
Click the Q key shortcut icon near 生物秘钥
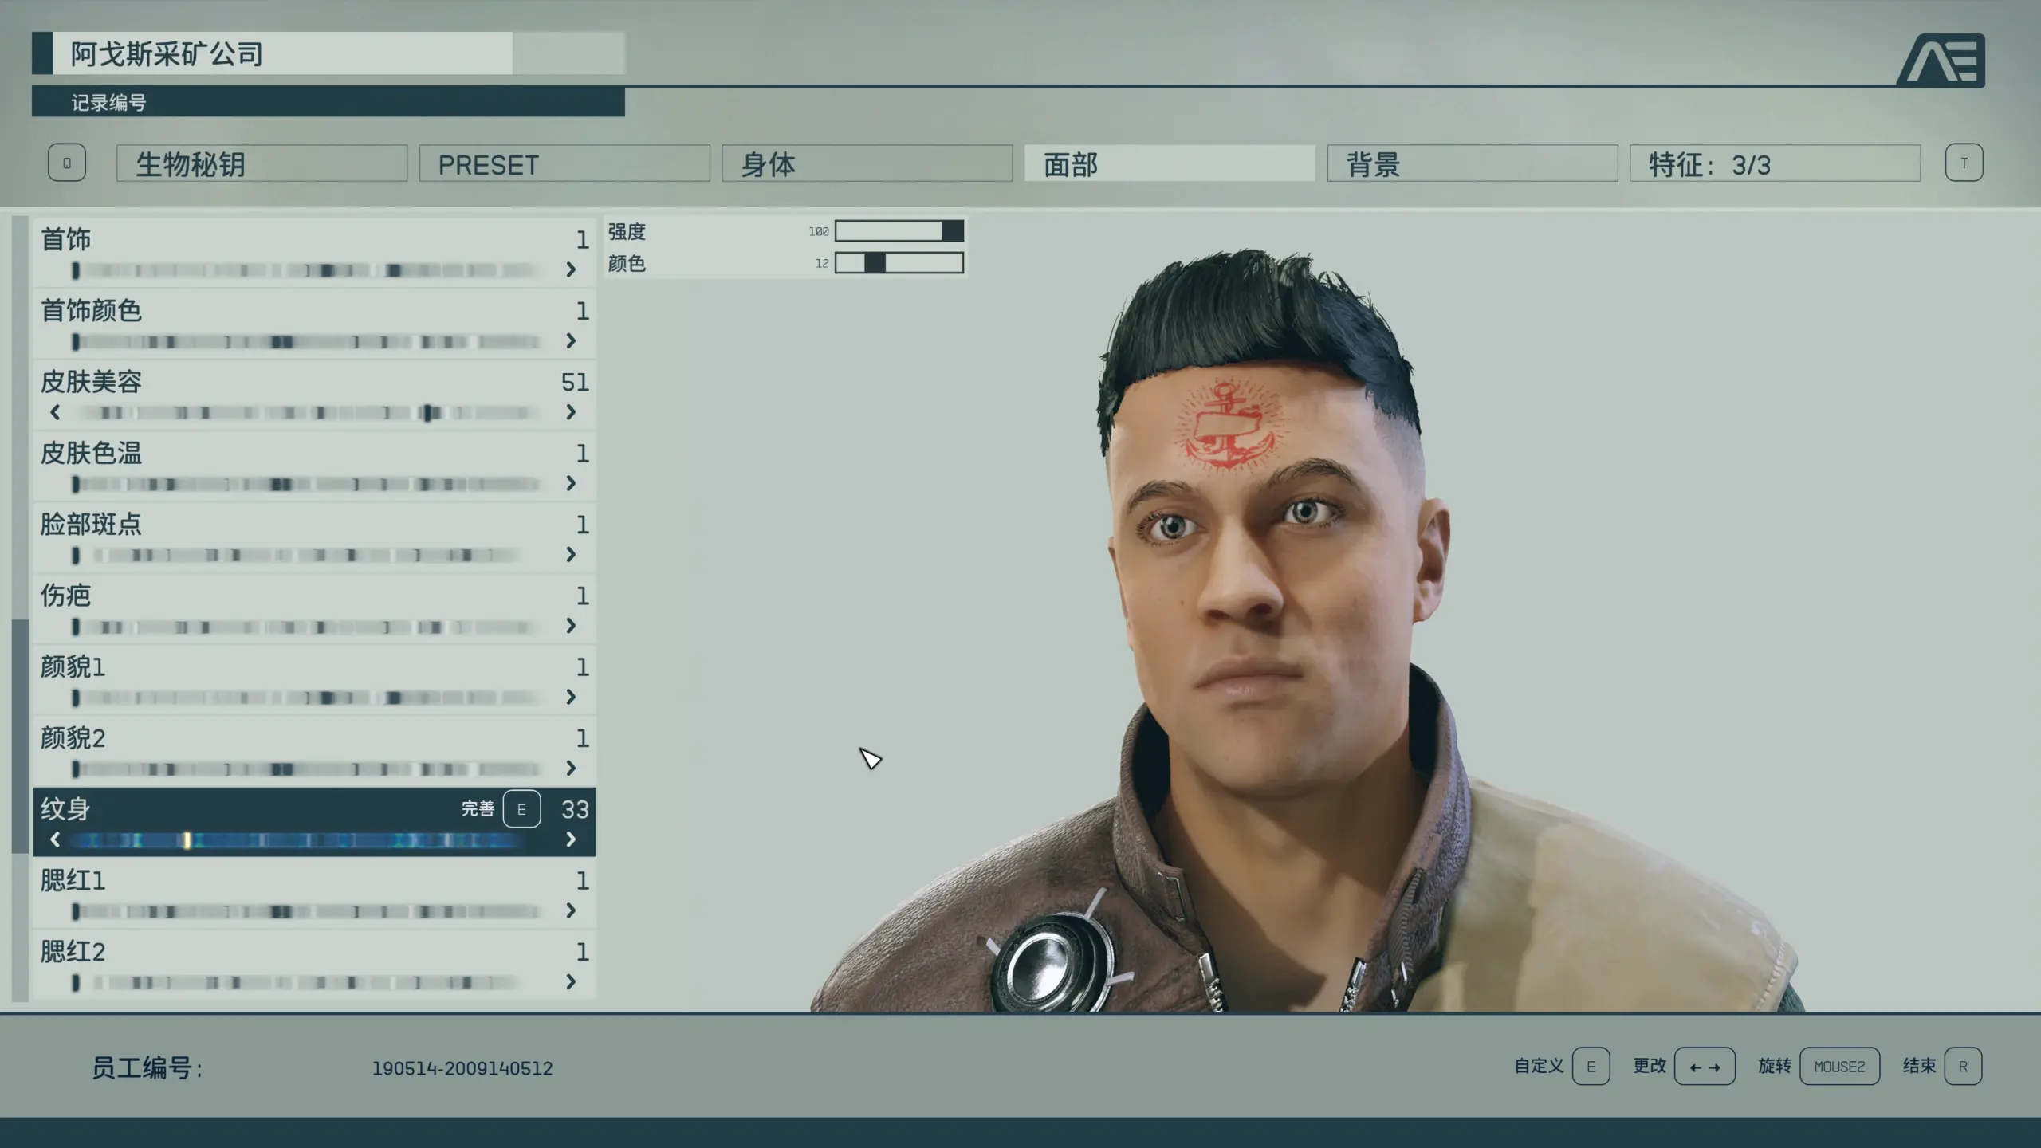click(67, 162)
